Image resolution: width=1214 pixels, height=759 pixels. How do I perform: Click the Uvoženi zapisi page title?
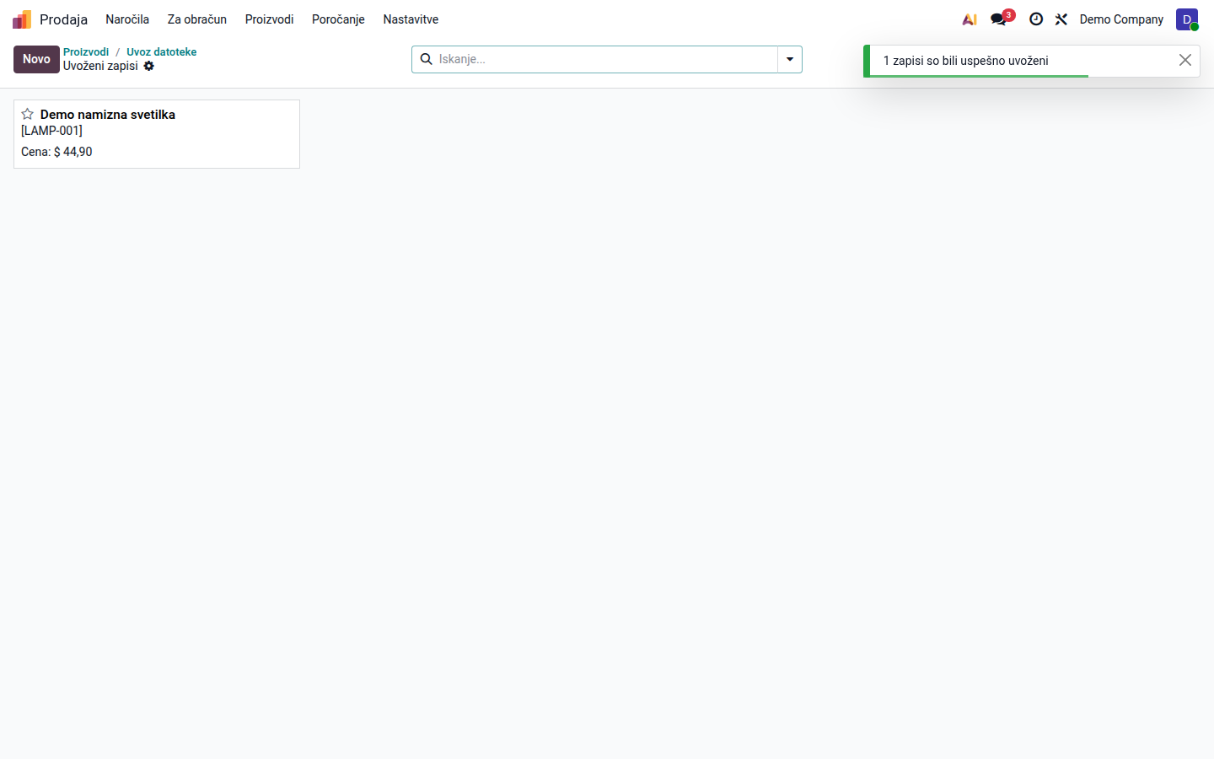point(100,66)
